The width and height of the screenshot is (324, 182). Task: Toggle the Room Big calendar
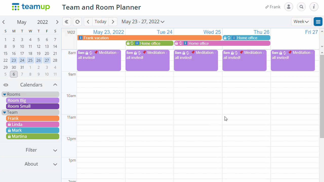tap(32, 100)
